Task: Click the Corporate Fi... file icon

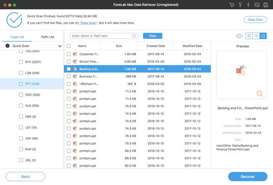Action: tap(75, 54)
